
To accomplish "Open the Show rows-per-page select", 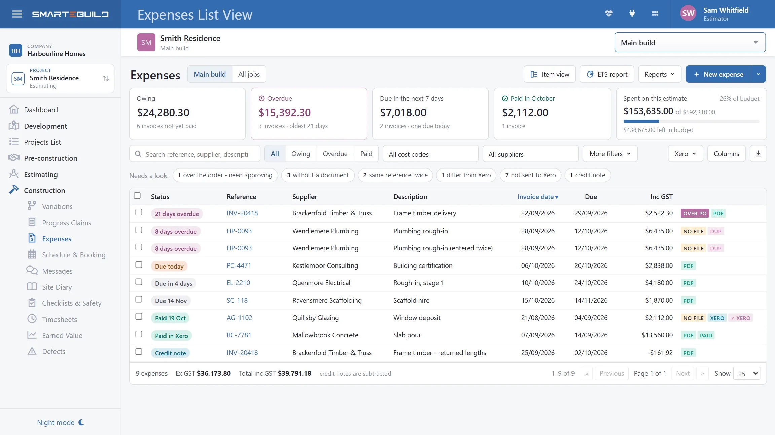I will pos(747,373).
